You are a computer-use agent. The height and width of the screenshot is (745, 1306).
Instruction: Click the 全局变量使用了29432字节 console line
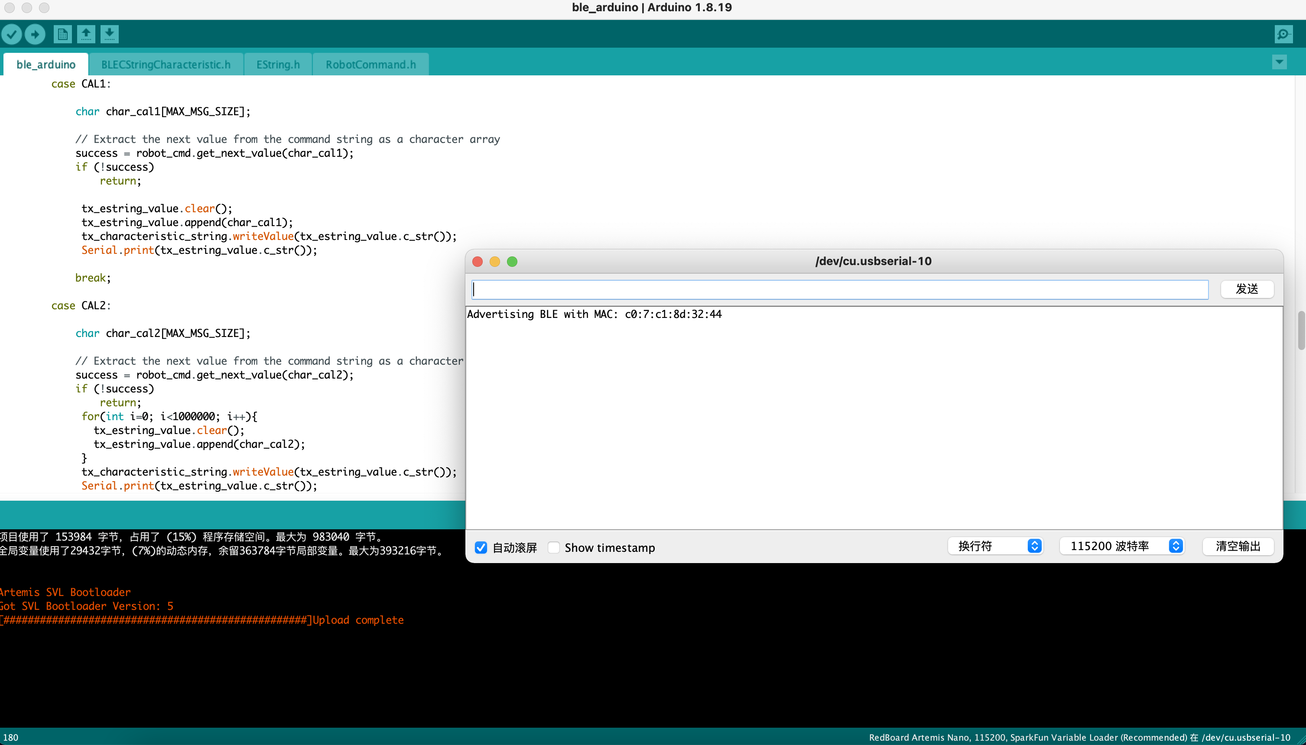223,551
